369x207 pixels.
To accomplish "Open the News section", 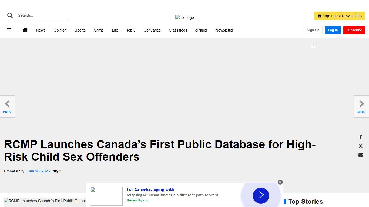I will [x=41, y=30].
